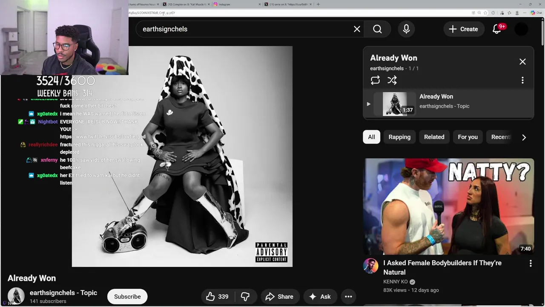This screenshot has height=307, width=545.
Task: Open the browser Chat copilot button
Action: pos(536,13)
